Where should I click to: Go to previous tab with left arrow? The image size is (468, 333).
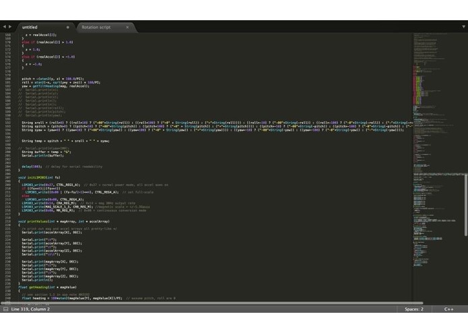(5, 27)
